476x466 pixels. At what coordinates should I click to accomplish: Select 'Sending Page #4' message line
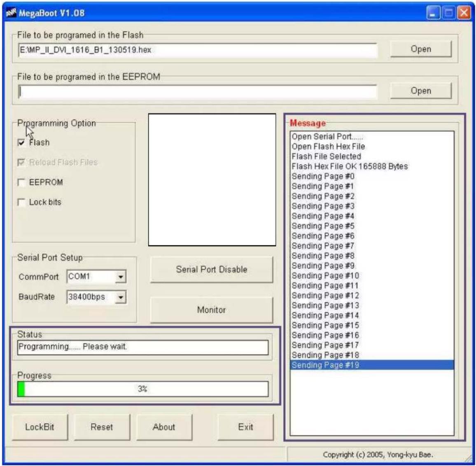(371, 216)
